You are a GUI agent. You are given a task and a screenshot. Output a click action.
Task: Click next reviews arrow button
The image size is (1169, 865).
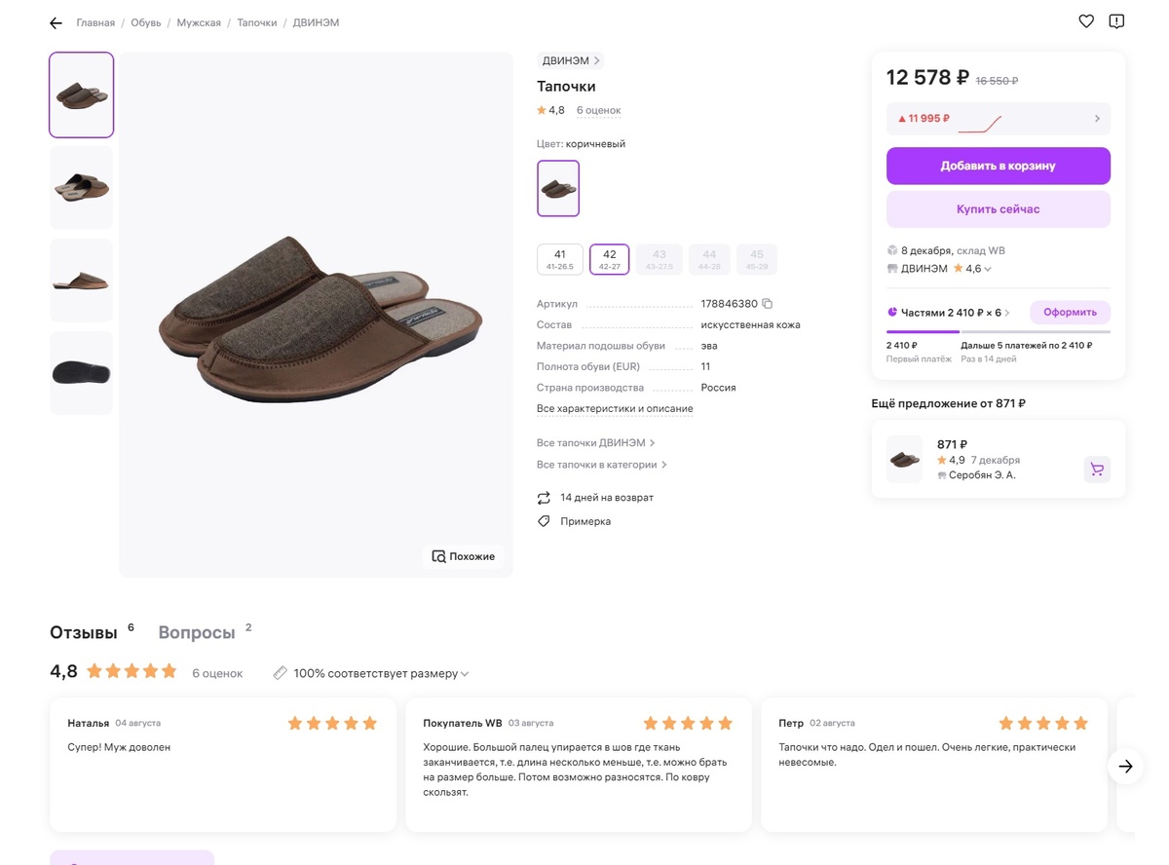tap(1125, 767)
